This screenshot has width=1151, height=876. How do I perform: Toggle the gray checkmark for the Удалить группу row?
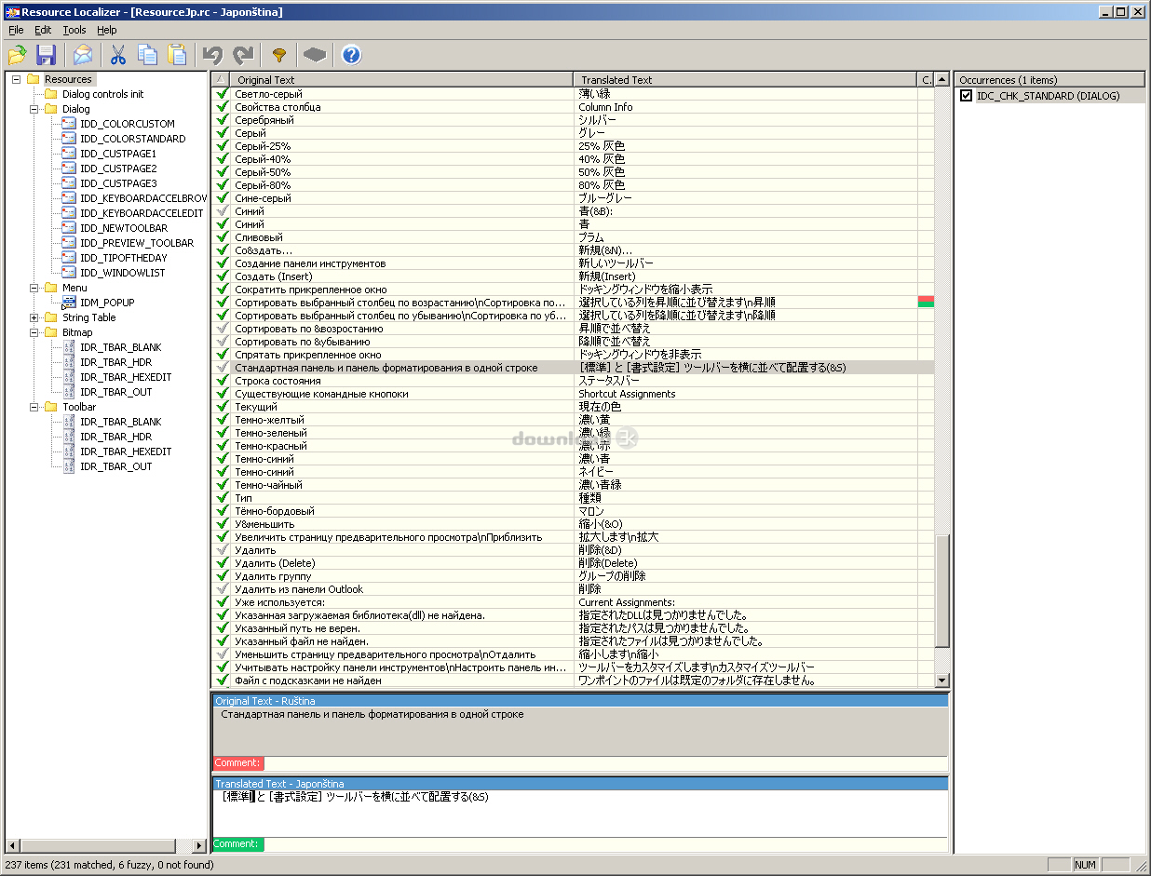pyautogui.click(x=222, y=576)
